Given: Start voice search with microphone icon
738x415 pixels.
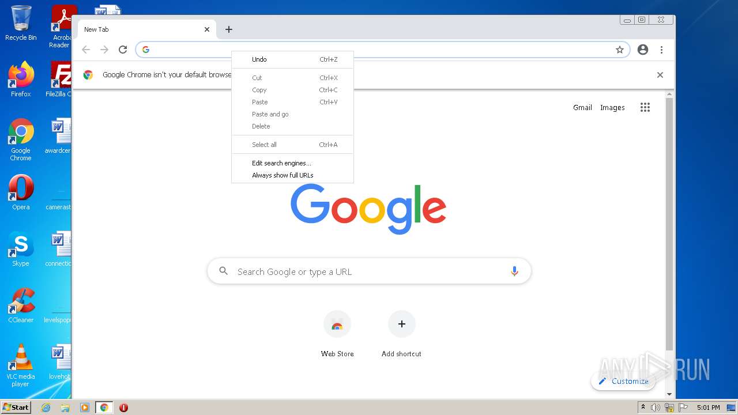Looking at the screenshot, I should 514,271.
